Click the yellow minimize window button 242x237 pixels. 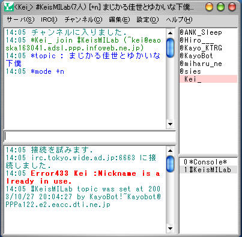[x=209, y=7]
